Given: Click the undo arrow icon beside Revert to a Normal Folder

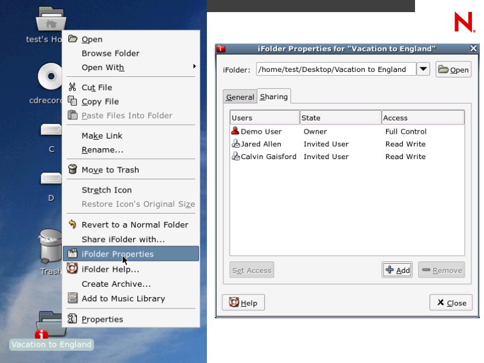Looking at the screenshot, I should tap(72, 224).
